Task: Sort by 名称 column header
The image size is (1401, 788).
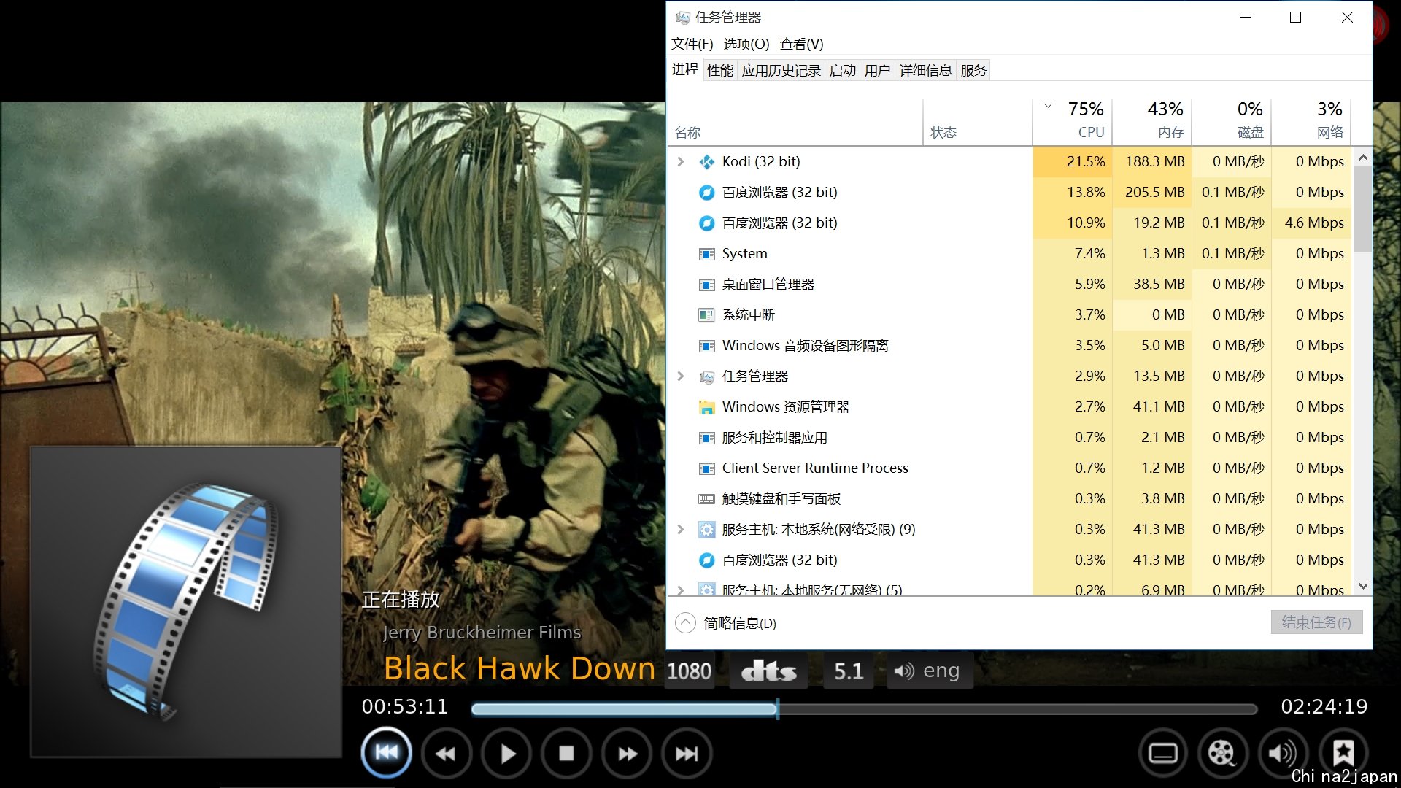Action: click(795, 121)
